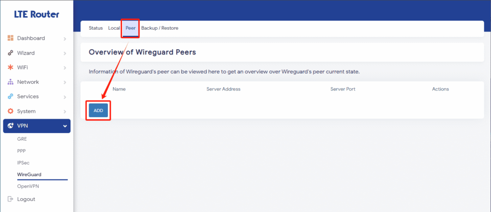Select GRE under VPN
This screenshot has height=212, width=491.
point(22,139)
